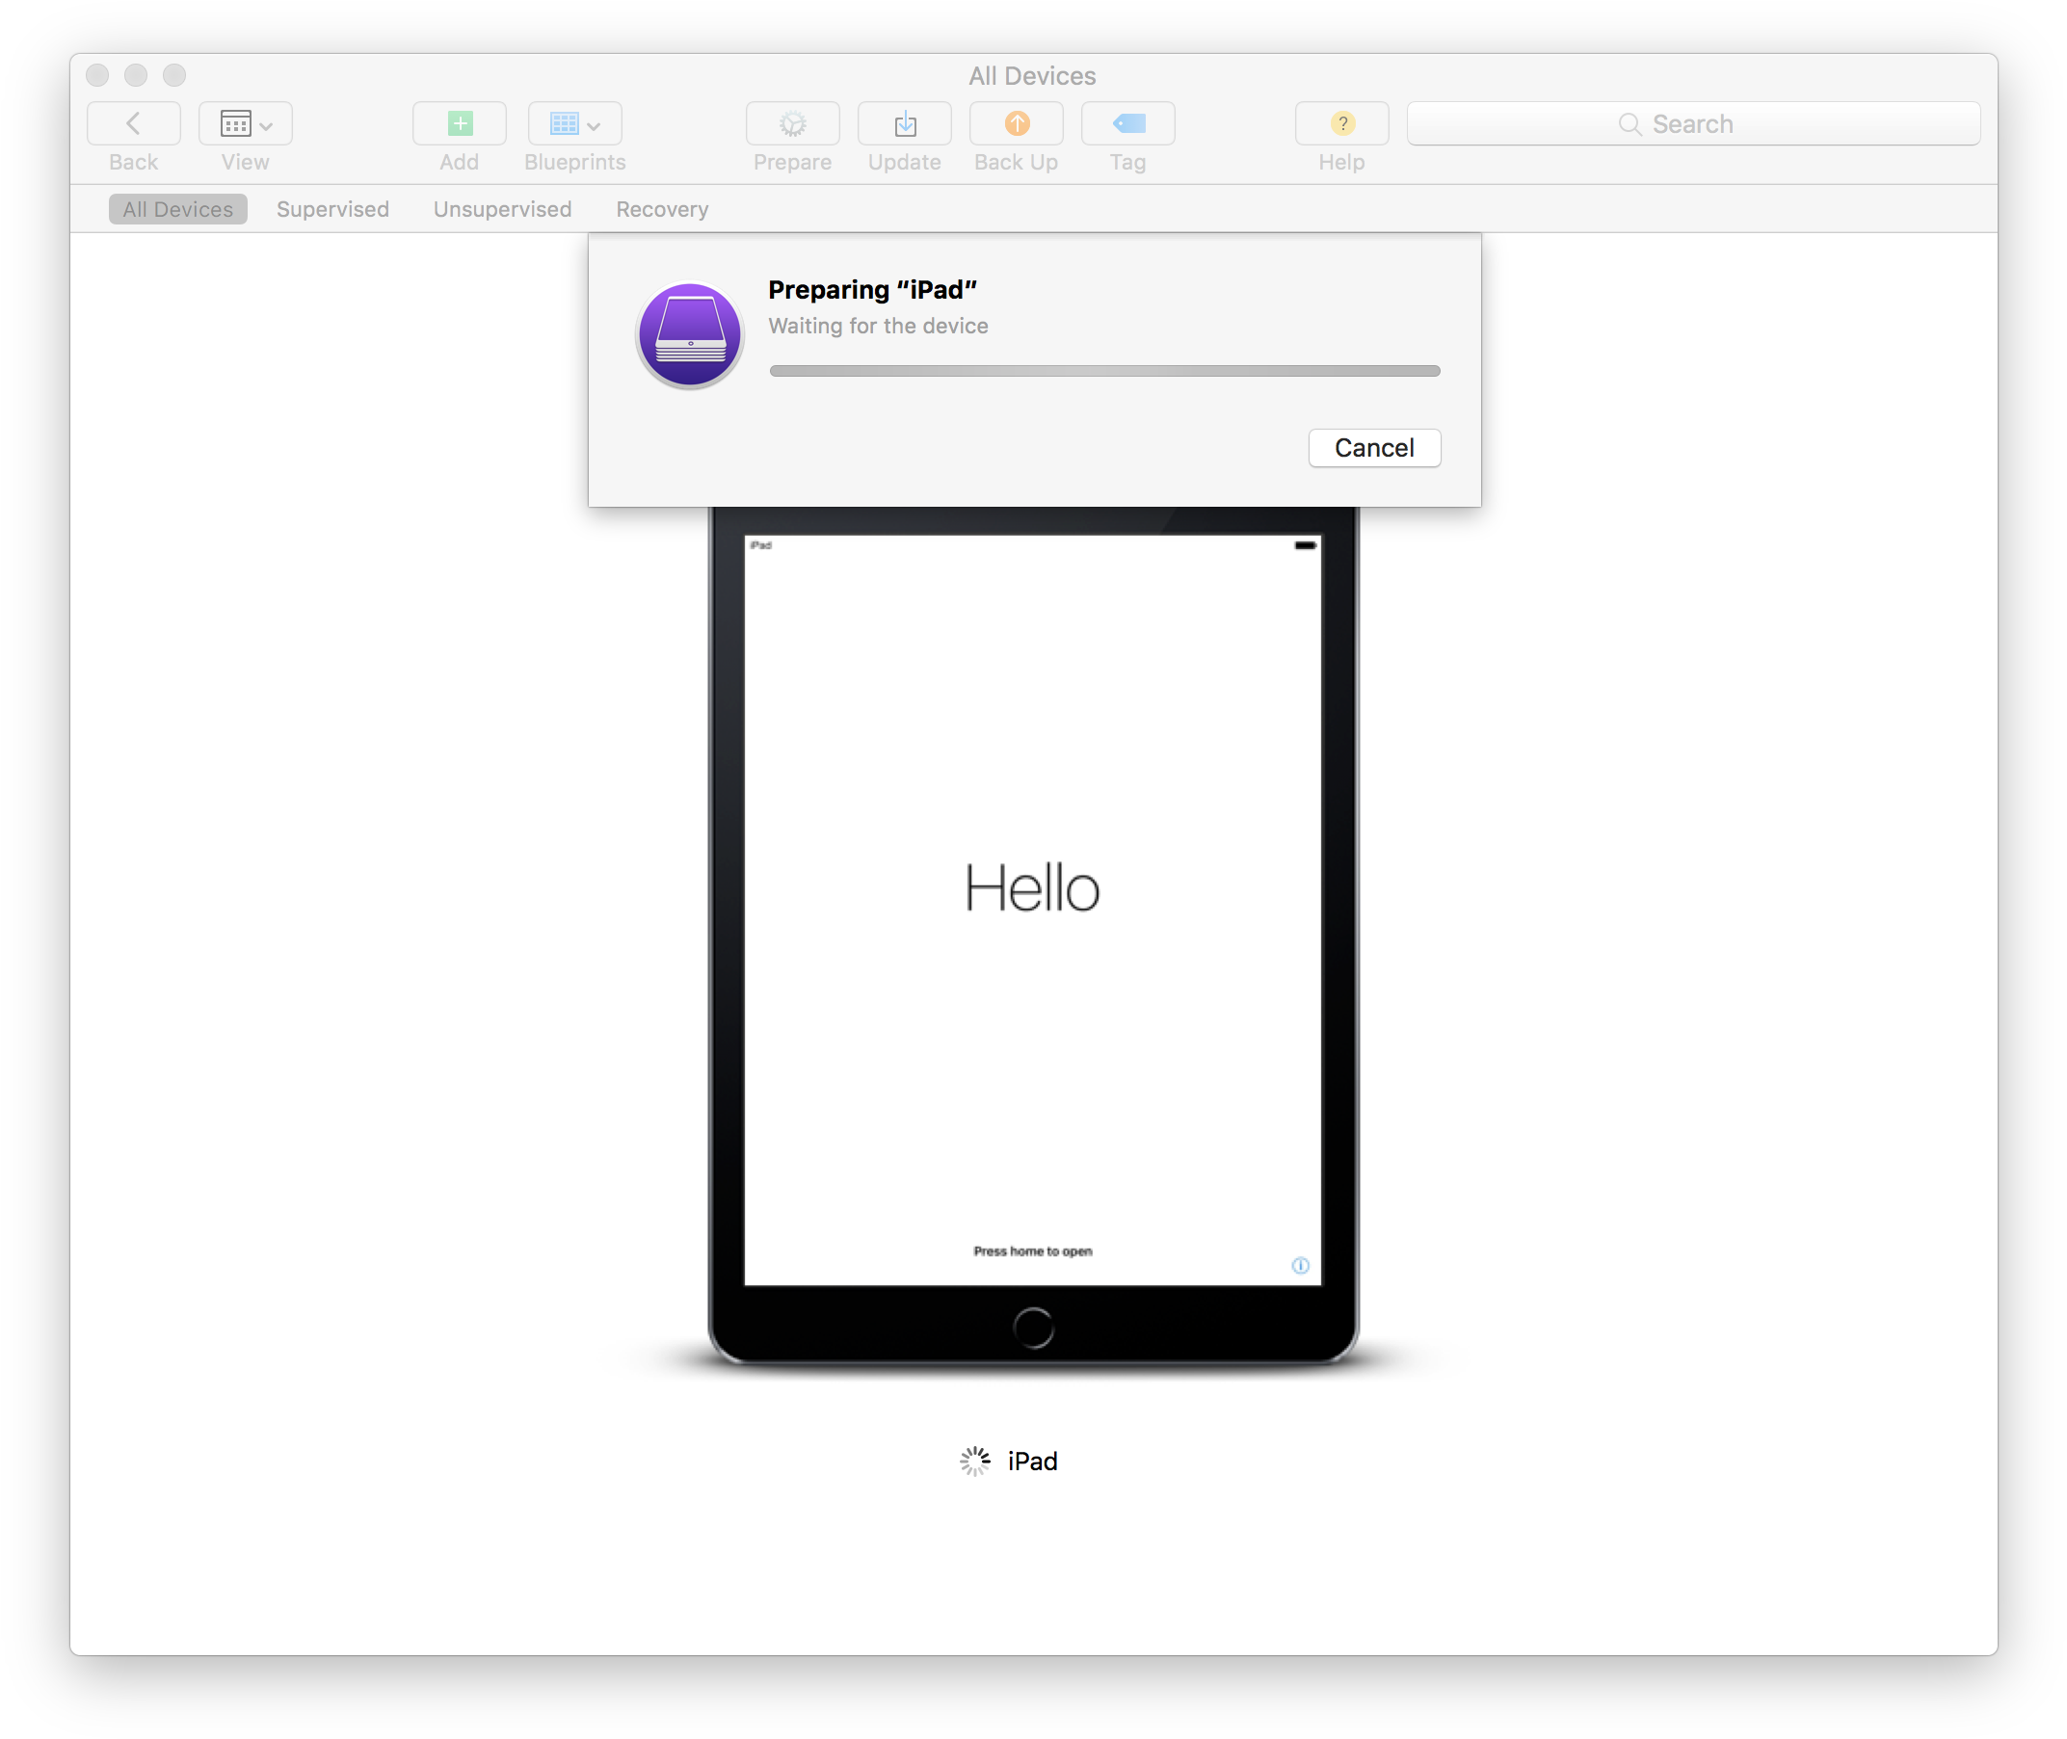The height and width of the screenshot is (1739, 2067).
Task: Click the Prepare gear icon
Action: click(x=793, y=123)
